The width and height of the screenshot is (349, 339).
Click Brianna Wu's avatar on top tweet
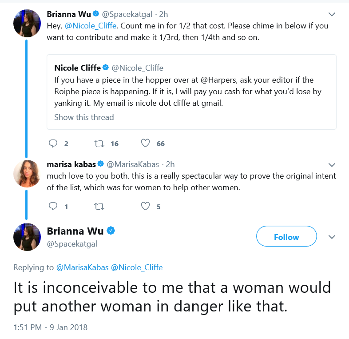pyautogui.click(x=27, y=24)
